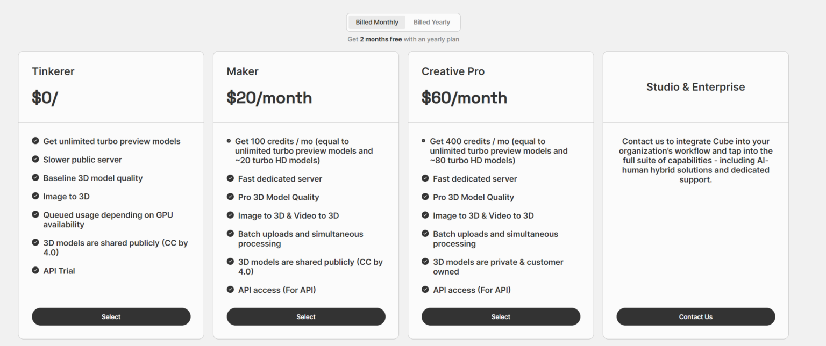Click checkmark icon next to API Trial

[x=35, y=271]
